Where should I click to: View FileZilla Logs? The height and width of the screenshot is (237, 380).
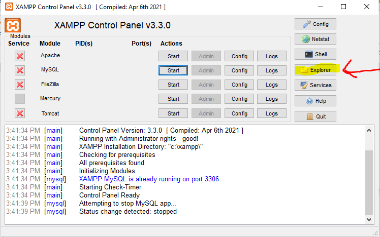tap(272, 85)
